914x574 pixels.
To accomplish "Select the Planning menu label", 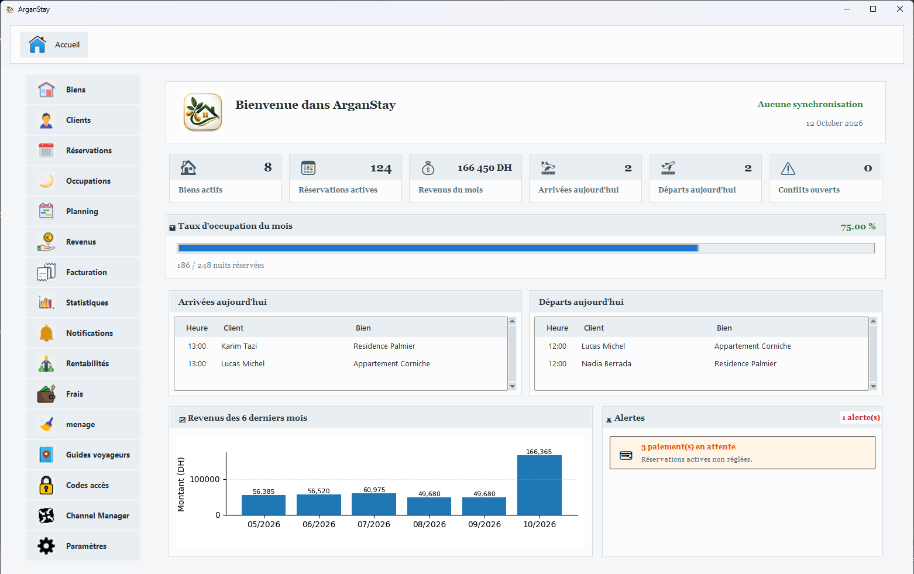I will pyautogui.click(x=82, y=211).
